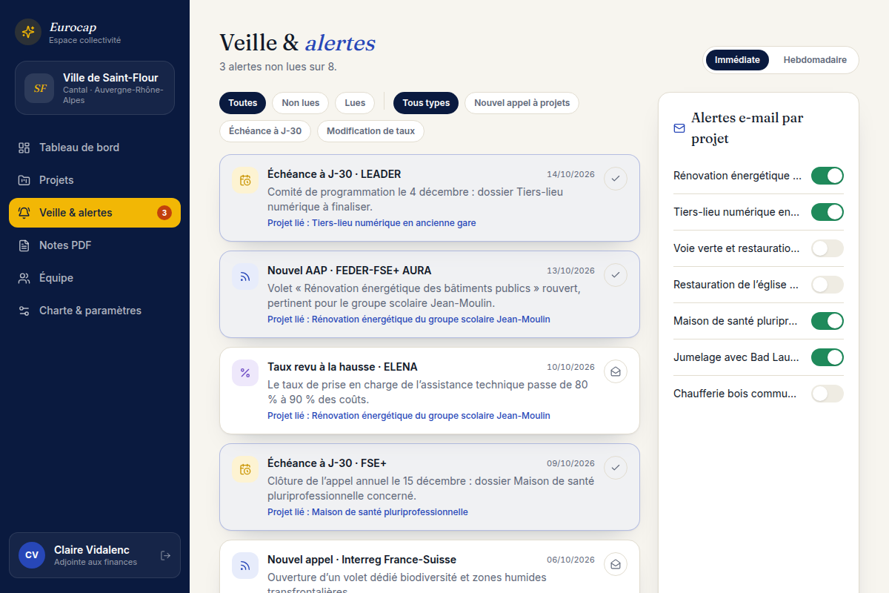889x593 pixels.
Task: Open the linked project under the ELENA alert
Action: pyautogui.click(x=409, y=415)
